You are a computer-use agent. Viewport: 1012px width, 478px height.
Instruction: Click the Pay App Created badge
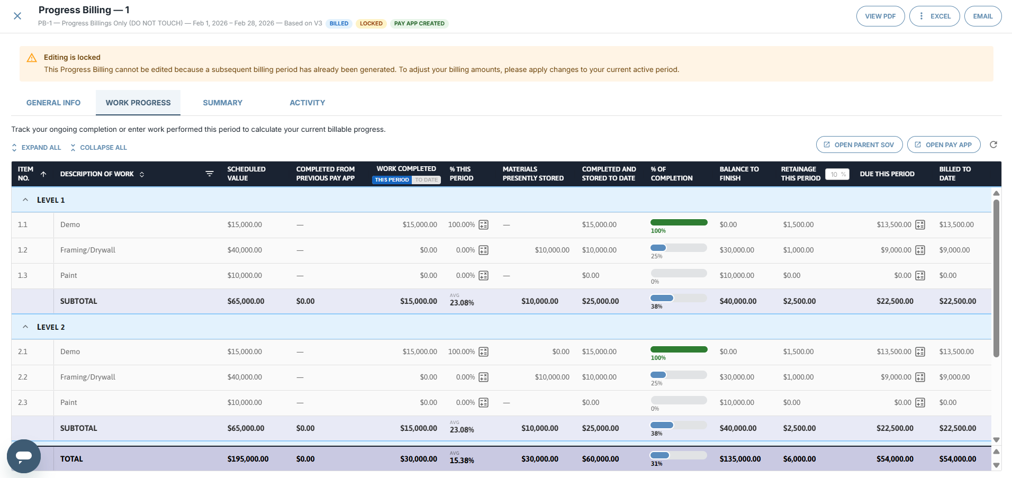419,23
